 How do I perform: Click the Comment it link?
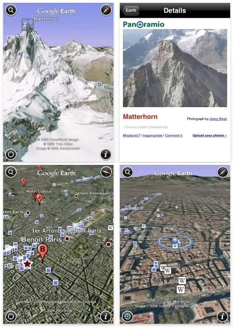coord(174,135)
